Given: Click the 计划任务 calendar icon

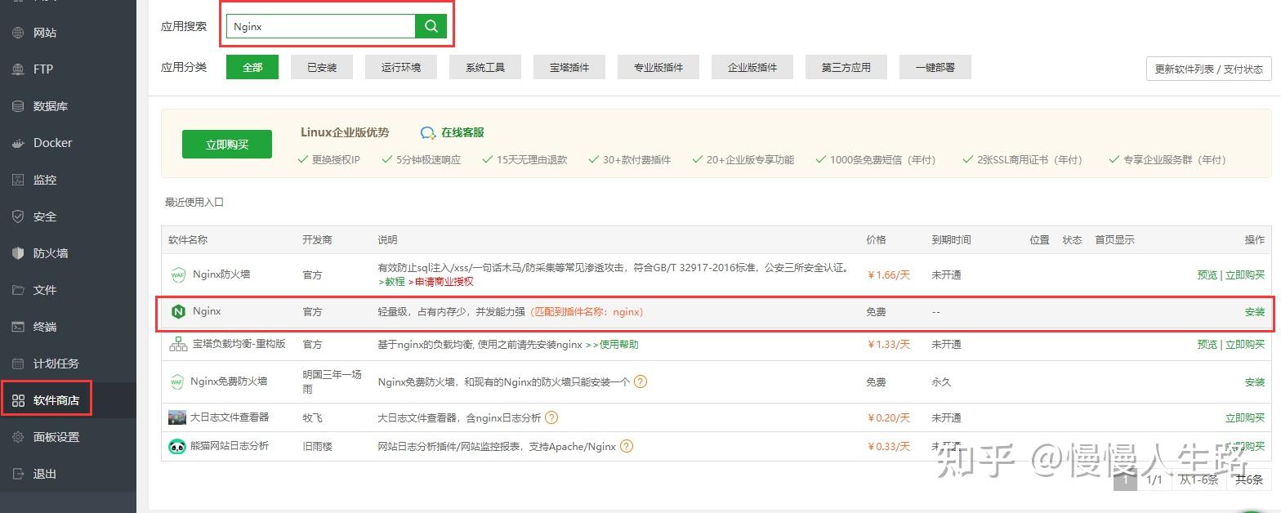Looking at the screenshot, I should tap(18, 364).
